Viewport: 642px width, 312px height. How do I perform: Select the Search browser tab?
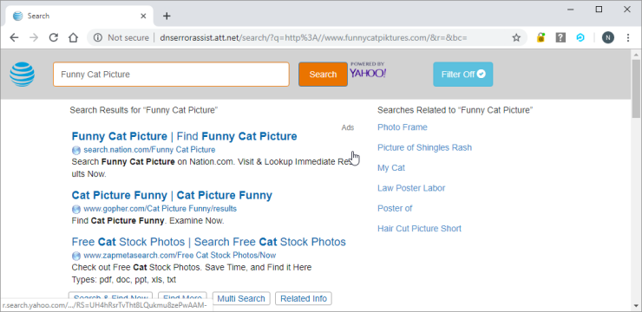80,16
